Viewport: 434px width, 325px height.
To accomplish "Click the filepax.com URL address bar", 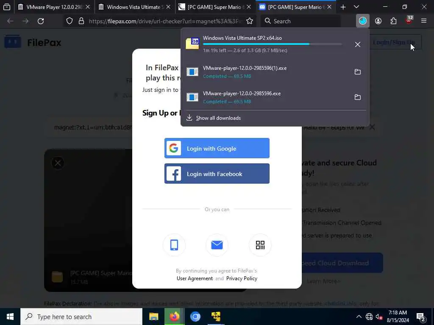I will [165, 21].
